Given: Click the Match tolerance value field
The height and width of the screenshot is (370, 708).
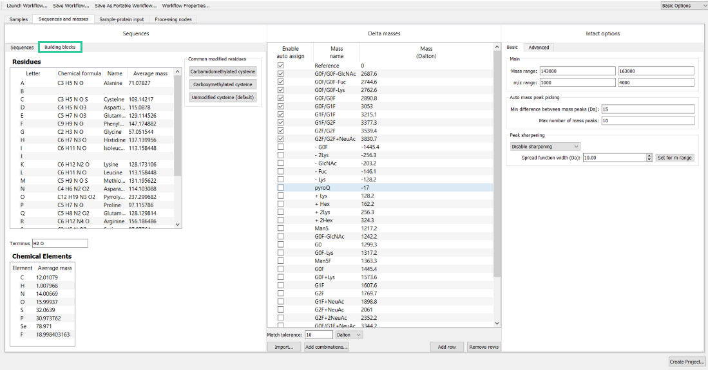Looking at the screenshot, I should coord(319,335).
